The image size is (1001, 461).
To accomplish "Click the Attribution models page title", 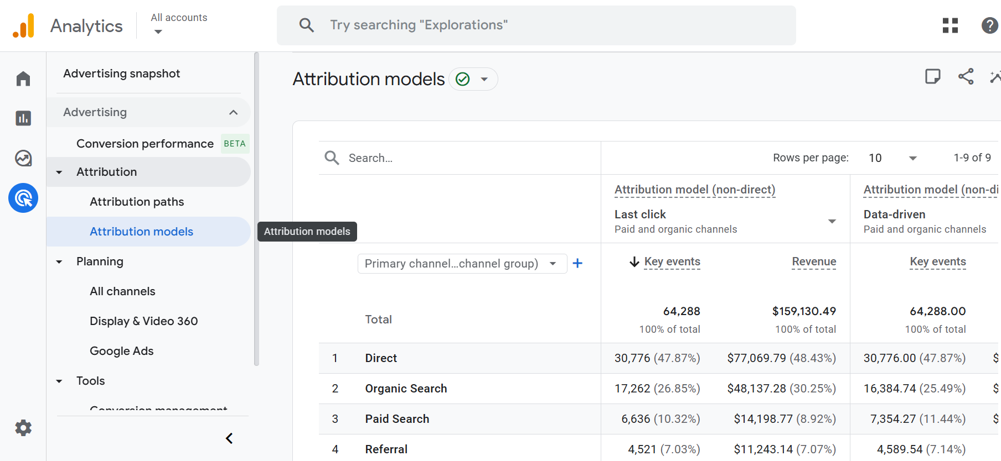I will (x=369, y=79).
